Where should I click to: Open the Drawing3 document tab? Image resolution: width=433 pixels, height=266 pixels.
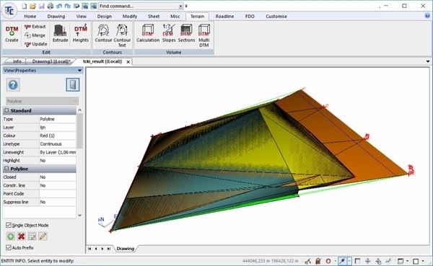click(51, 61)
